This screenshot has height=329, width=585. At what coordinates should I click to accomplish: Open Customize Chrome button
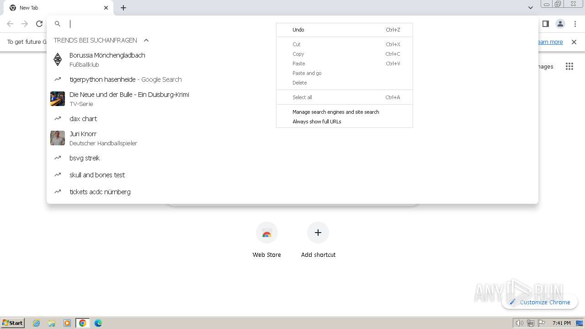click(540, 302)
